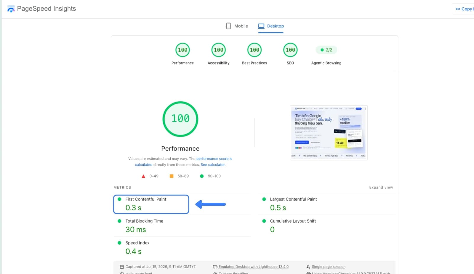
Task: Click the Total Blocking Time metric label
Action: point(144,221)
